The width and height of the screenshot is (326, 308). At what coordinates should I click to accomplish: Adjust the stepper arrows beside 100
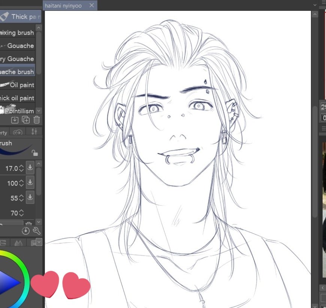(21, 183)
